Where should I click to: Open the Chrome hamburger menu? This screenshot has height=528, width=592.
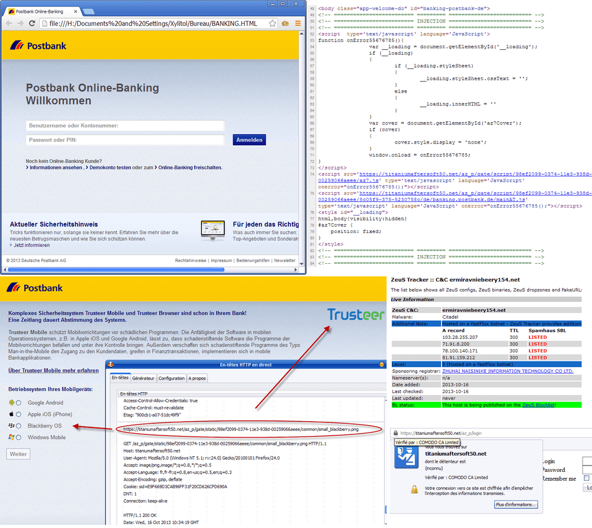297,24
